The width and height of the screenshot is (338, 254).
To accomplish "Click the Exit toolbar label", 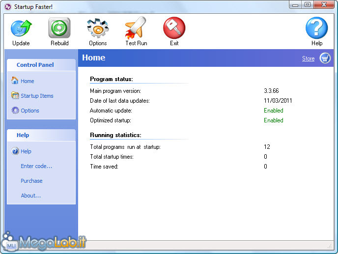I will tap(174, 43).
